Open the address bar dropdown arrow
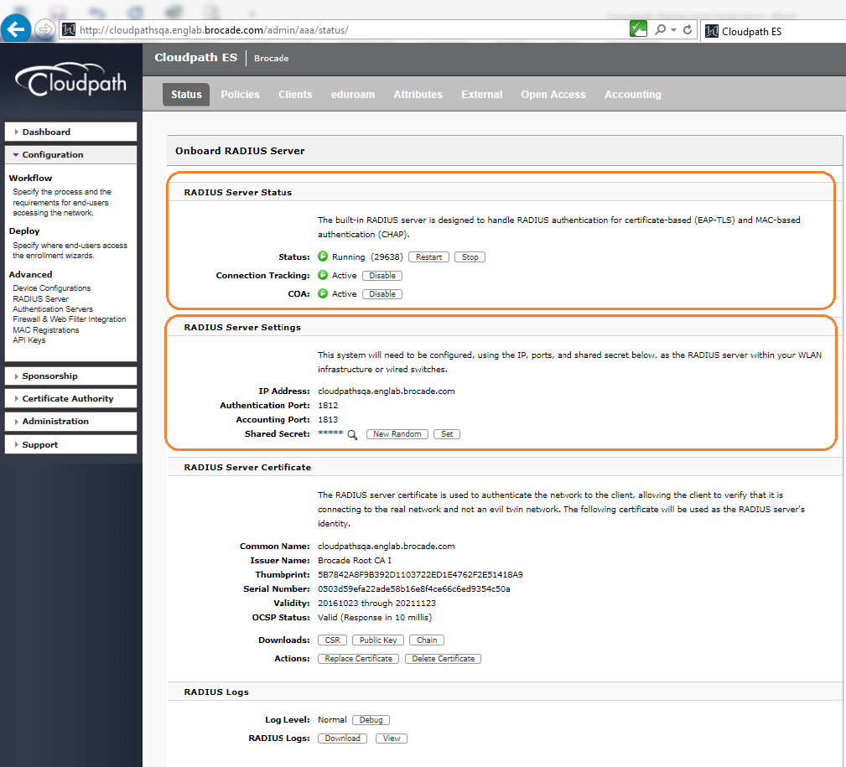The width and height of the screenshot is (846, 767). [673, 30]
